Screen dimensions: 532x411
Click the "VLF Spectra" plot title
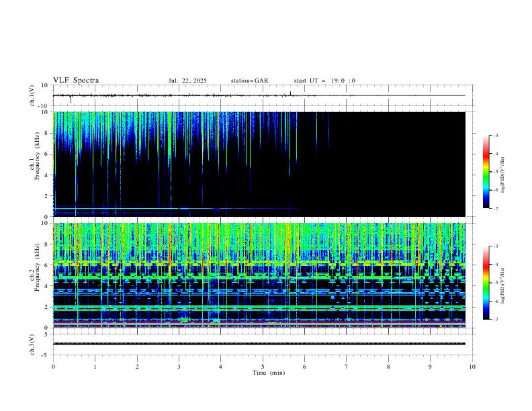click(76, 81)
